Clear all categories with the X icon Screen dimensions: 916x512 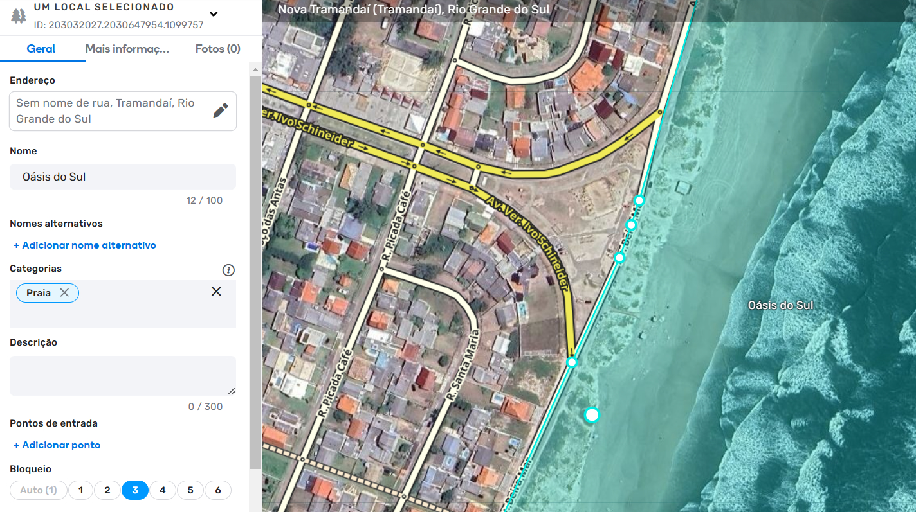216,292
